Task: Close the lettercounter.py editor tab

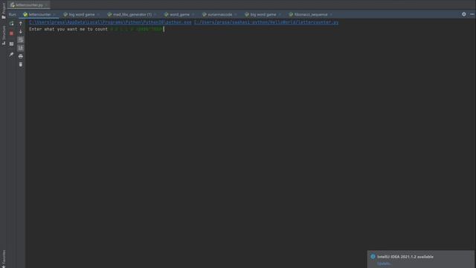Action: [x=46, y=5]
